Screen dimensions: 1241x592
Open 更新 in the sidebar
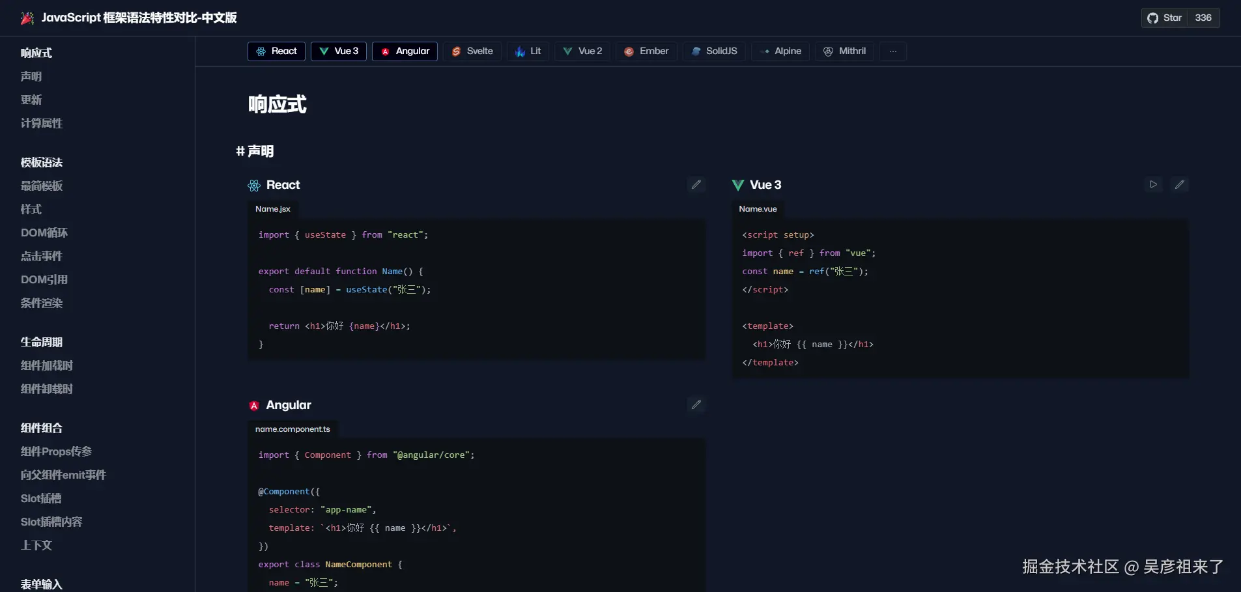click(31, 100)
